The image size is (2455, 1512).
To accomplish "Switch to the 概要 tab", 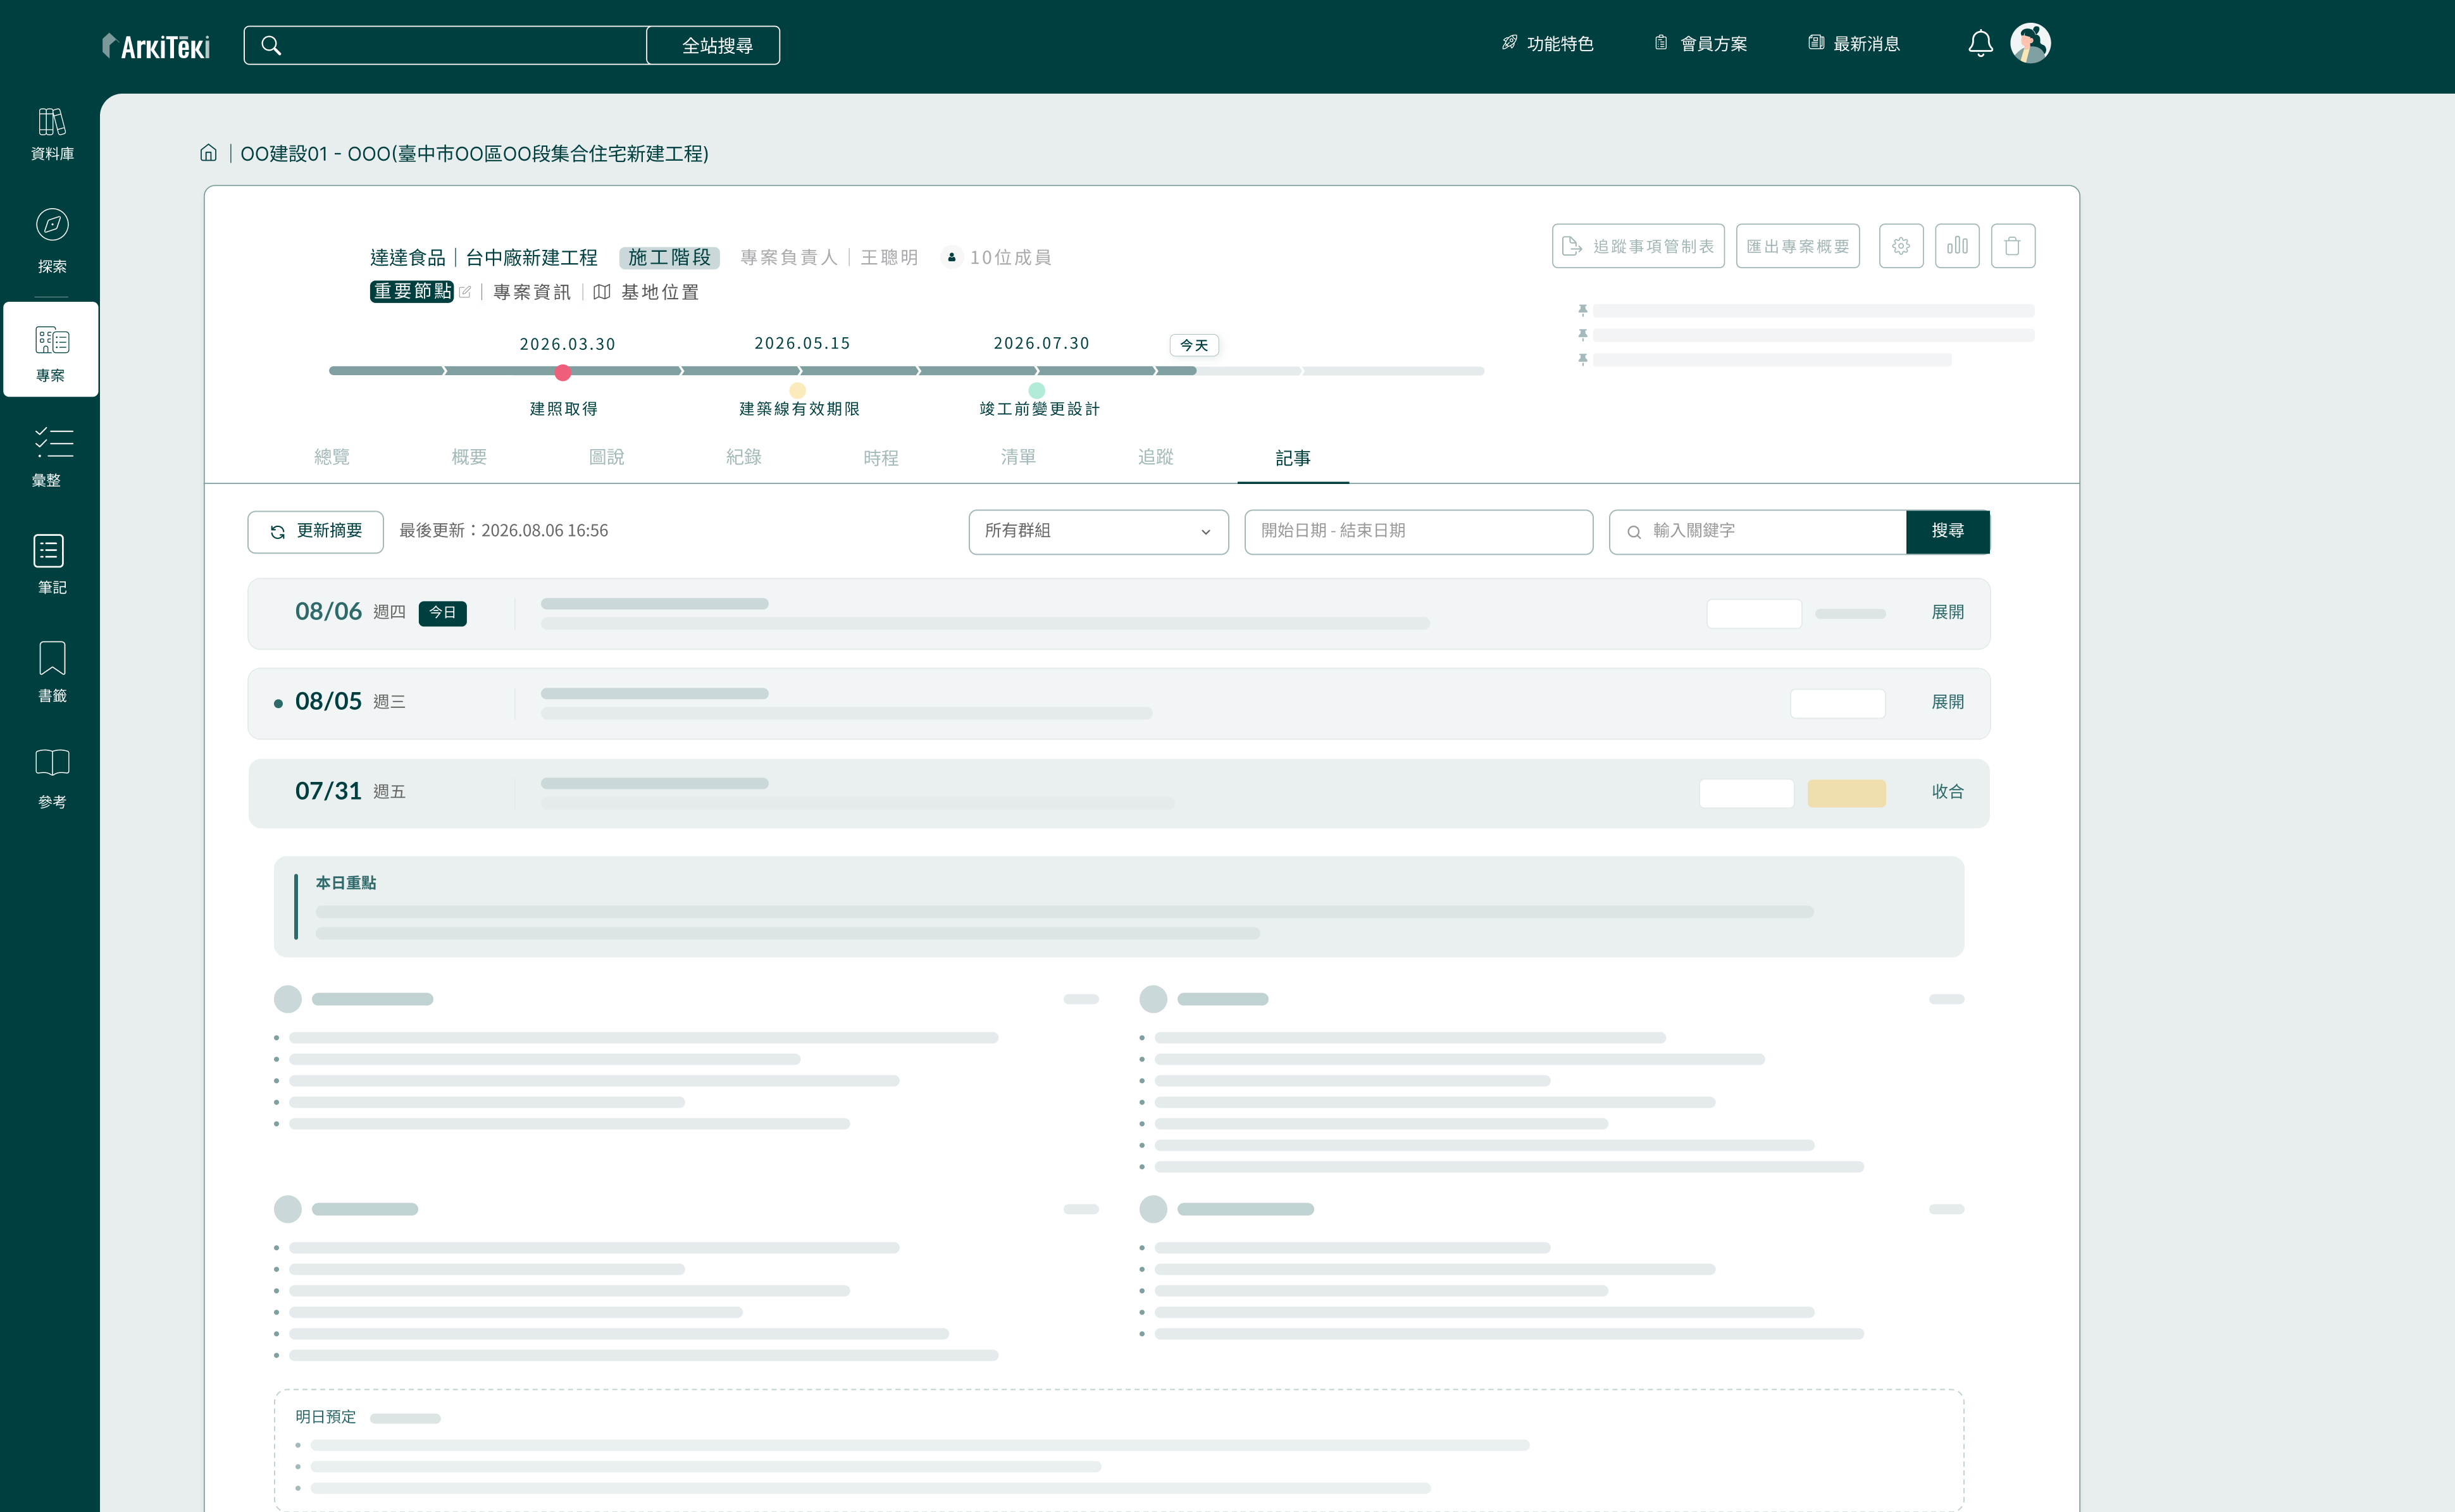I will pyautogui.click(x=469, y=457).
